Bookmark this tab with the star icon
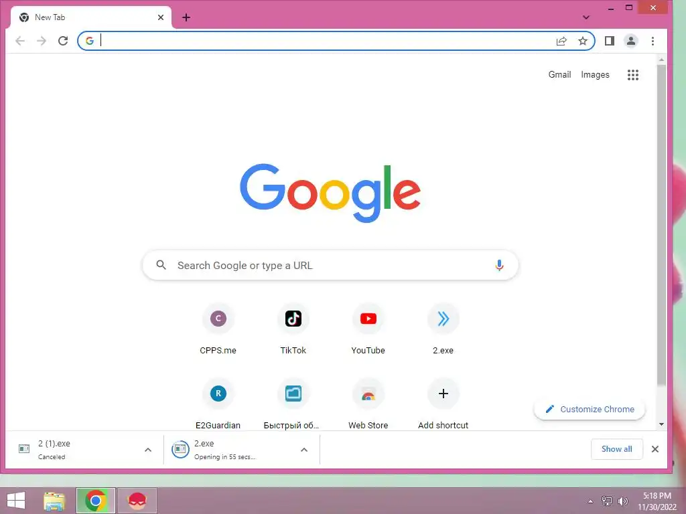The image size is (686, 514). pos(583,41)
